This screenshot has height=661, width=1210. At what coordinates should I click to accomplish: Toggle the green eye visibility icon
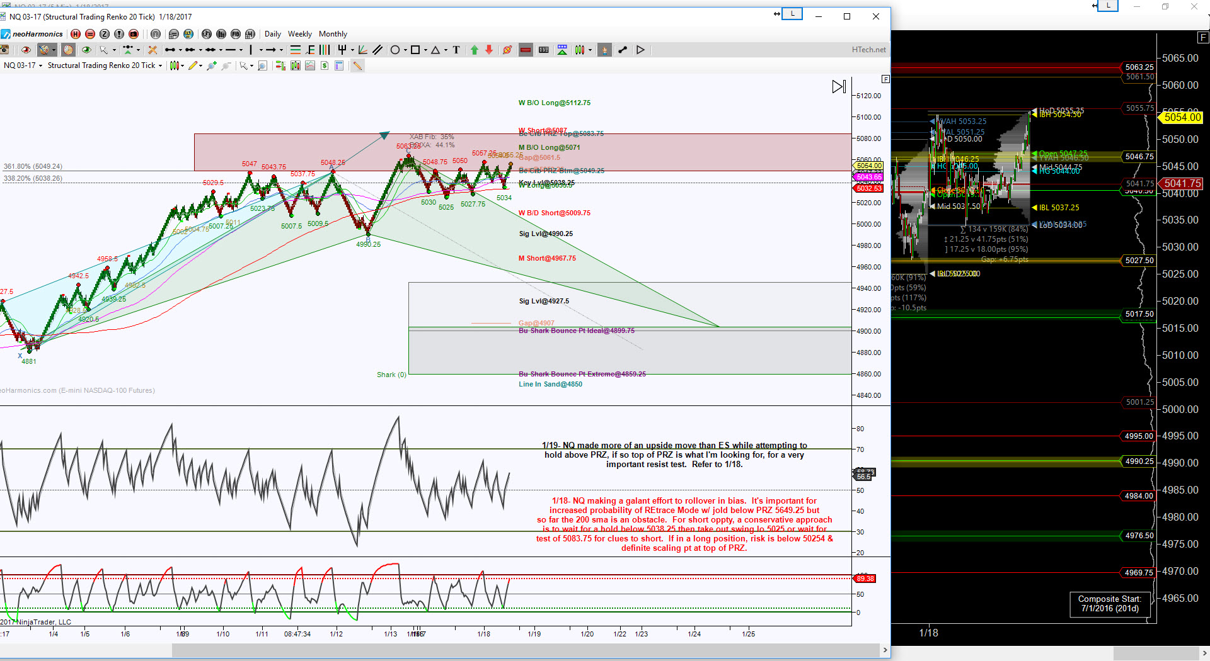click(86, 50)
